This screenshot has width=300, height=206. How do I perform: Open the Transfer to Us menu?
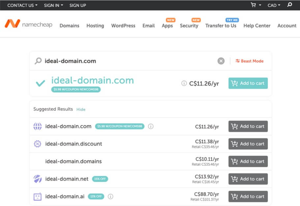coord(221,26)
